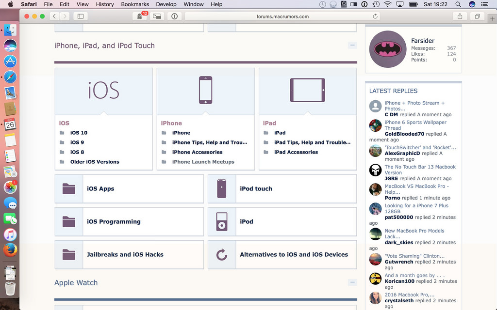Open the iOS Programming forum link
This screenshot has height=310, width=497.
(114, 222)
